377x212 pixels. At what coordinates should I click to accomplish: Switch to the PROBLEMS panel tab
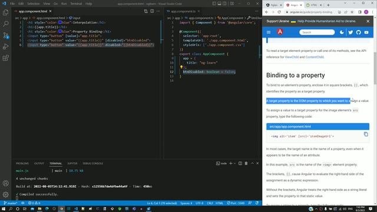coord(22,163)
